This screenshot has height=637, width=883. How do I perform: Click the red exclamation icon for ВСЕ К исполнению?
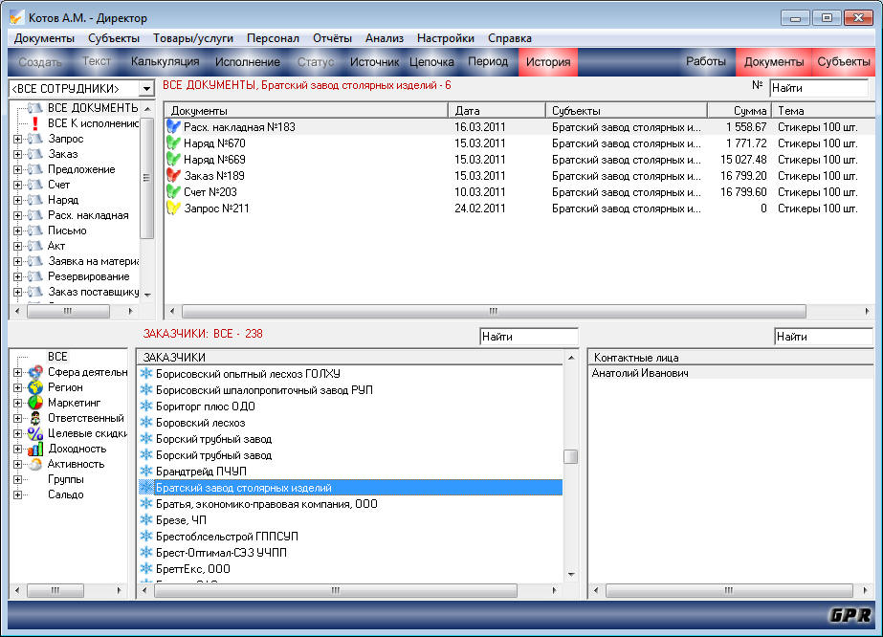coord(35,123)
